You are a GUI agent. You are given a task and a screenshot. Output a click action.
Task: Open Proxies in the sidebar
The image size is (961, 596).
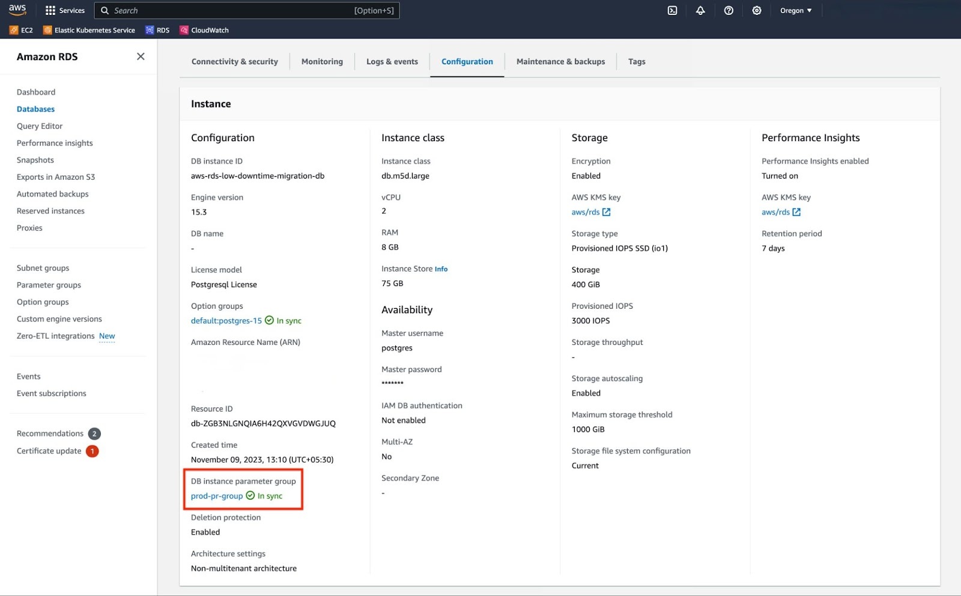pos(29,228)
